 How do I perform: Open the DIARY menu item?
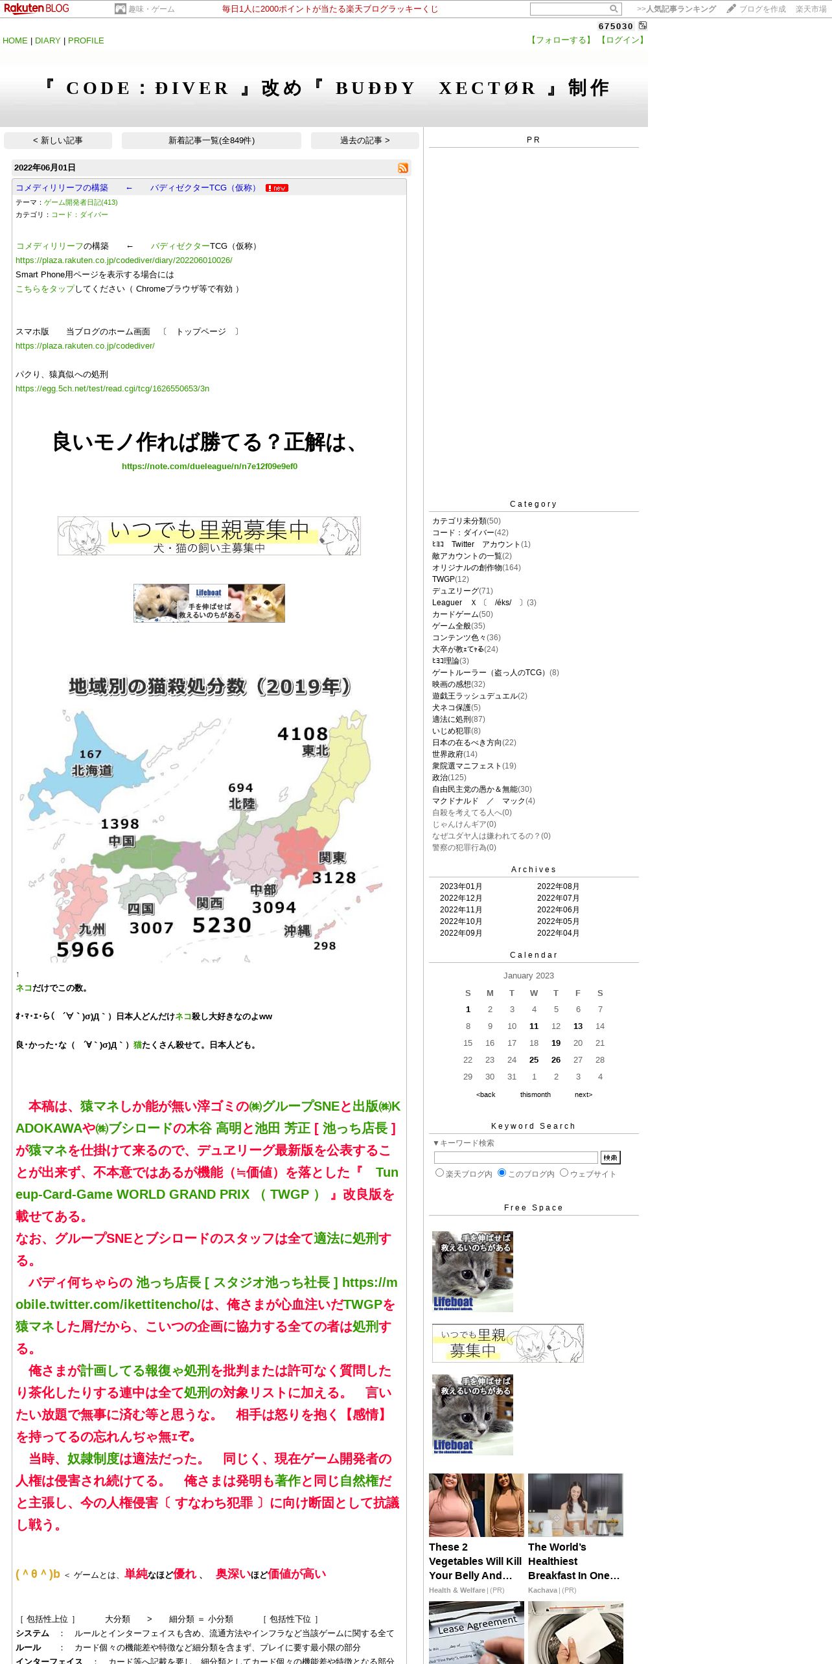click(47, 40)
